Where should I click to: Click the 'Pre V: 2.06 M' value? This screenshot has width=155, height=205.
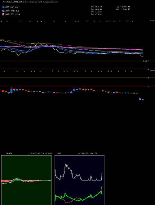coord(123,9)
